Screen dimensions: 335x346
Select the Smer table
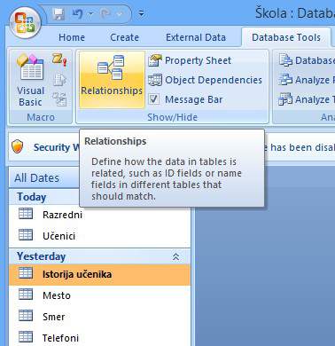[x=100, y=317]
